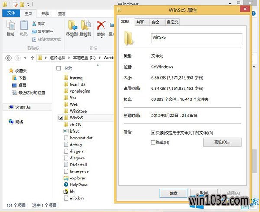
Task: Enable the 隐藏 (Hidden) attribute checkbox
Action: (x=153, y=142)
